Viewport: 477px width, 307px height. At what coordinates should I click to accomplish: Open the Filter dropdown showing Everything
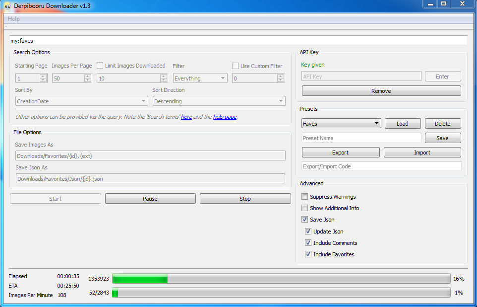(x=200, y=78)
